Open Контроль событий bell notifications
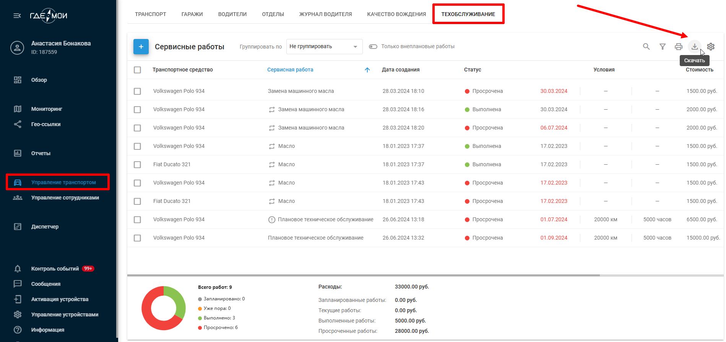This screenshot has width=726, height=342. pos(18,269)
